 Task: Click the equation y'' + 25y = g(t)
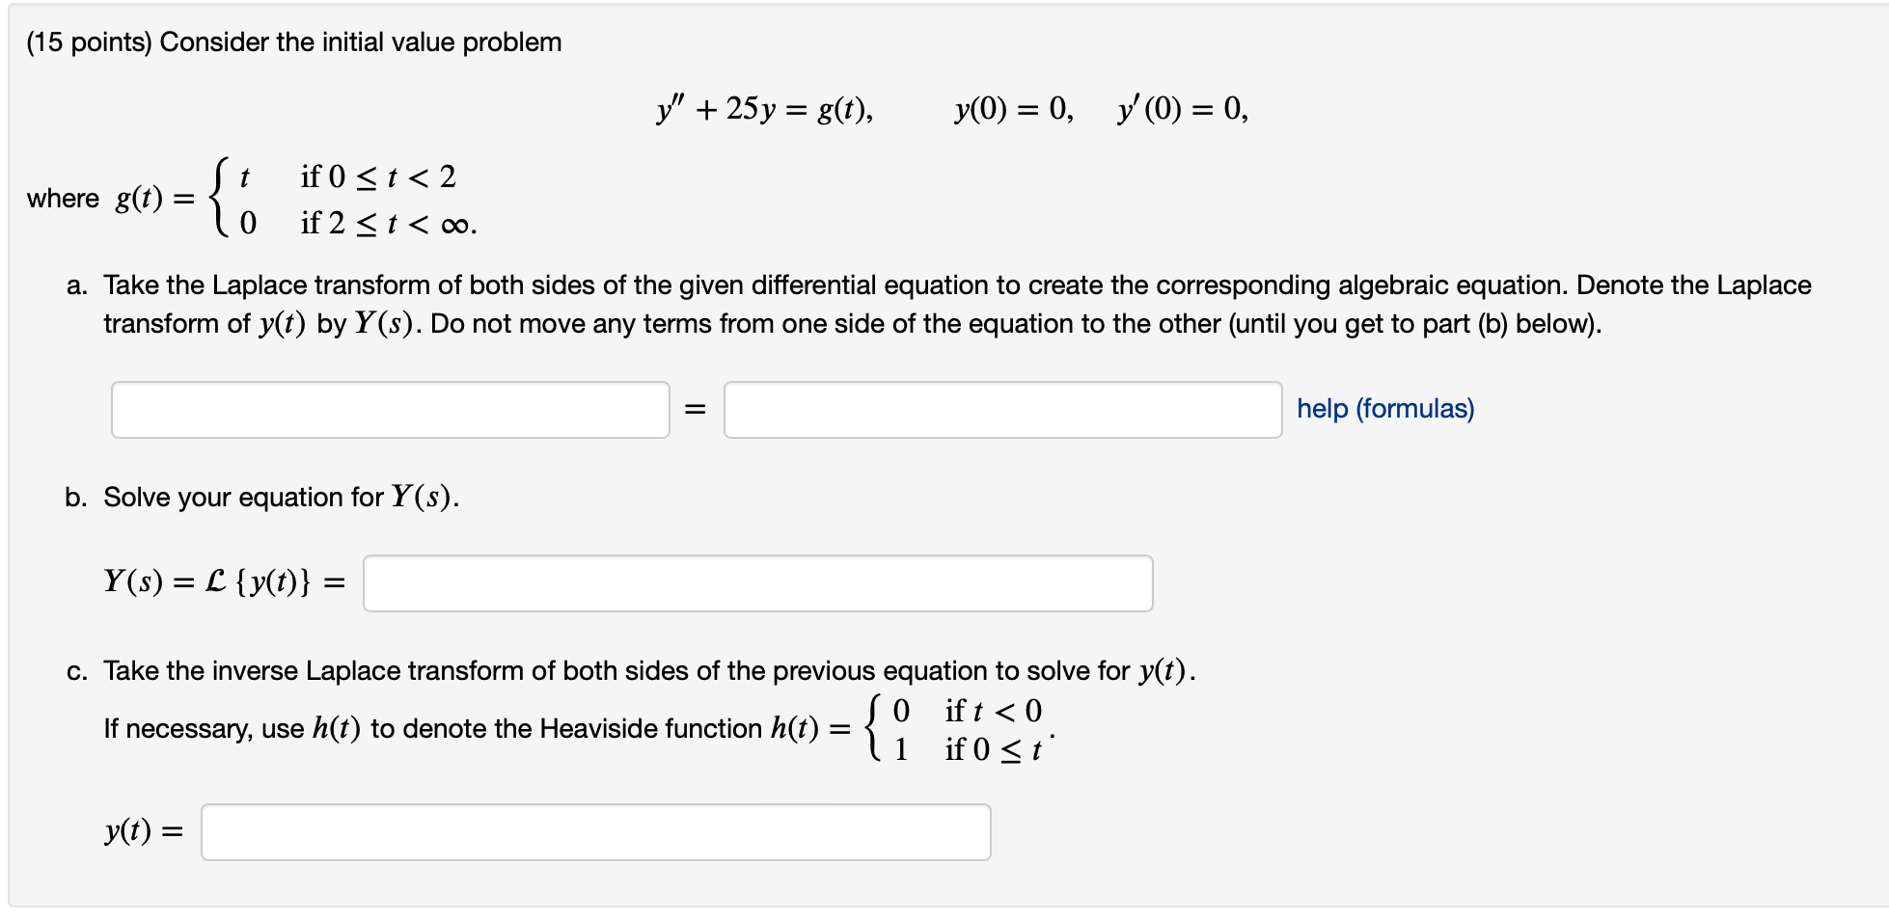coord(764,109)
